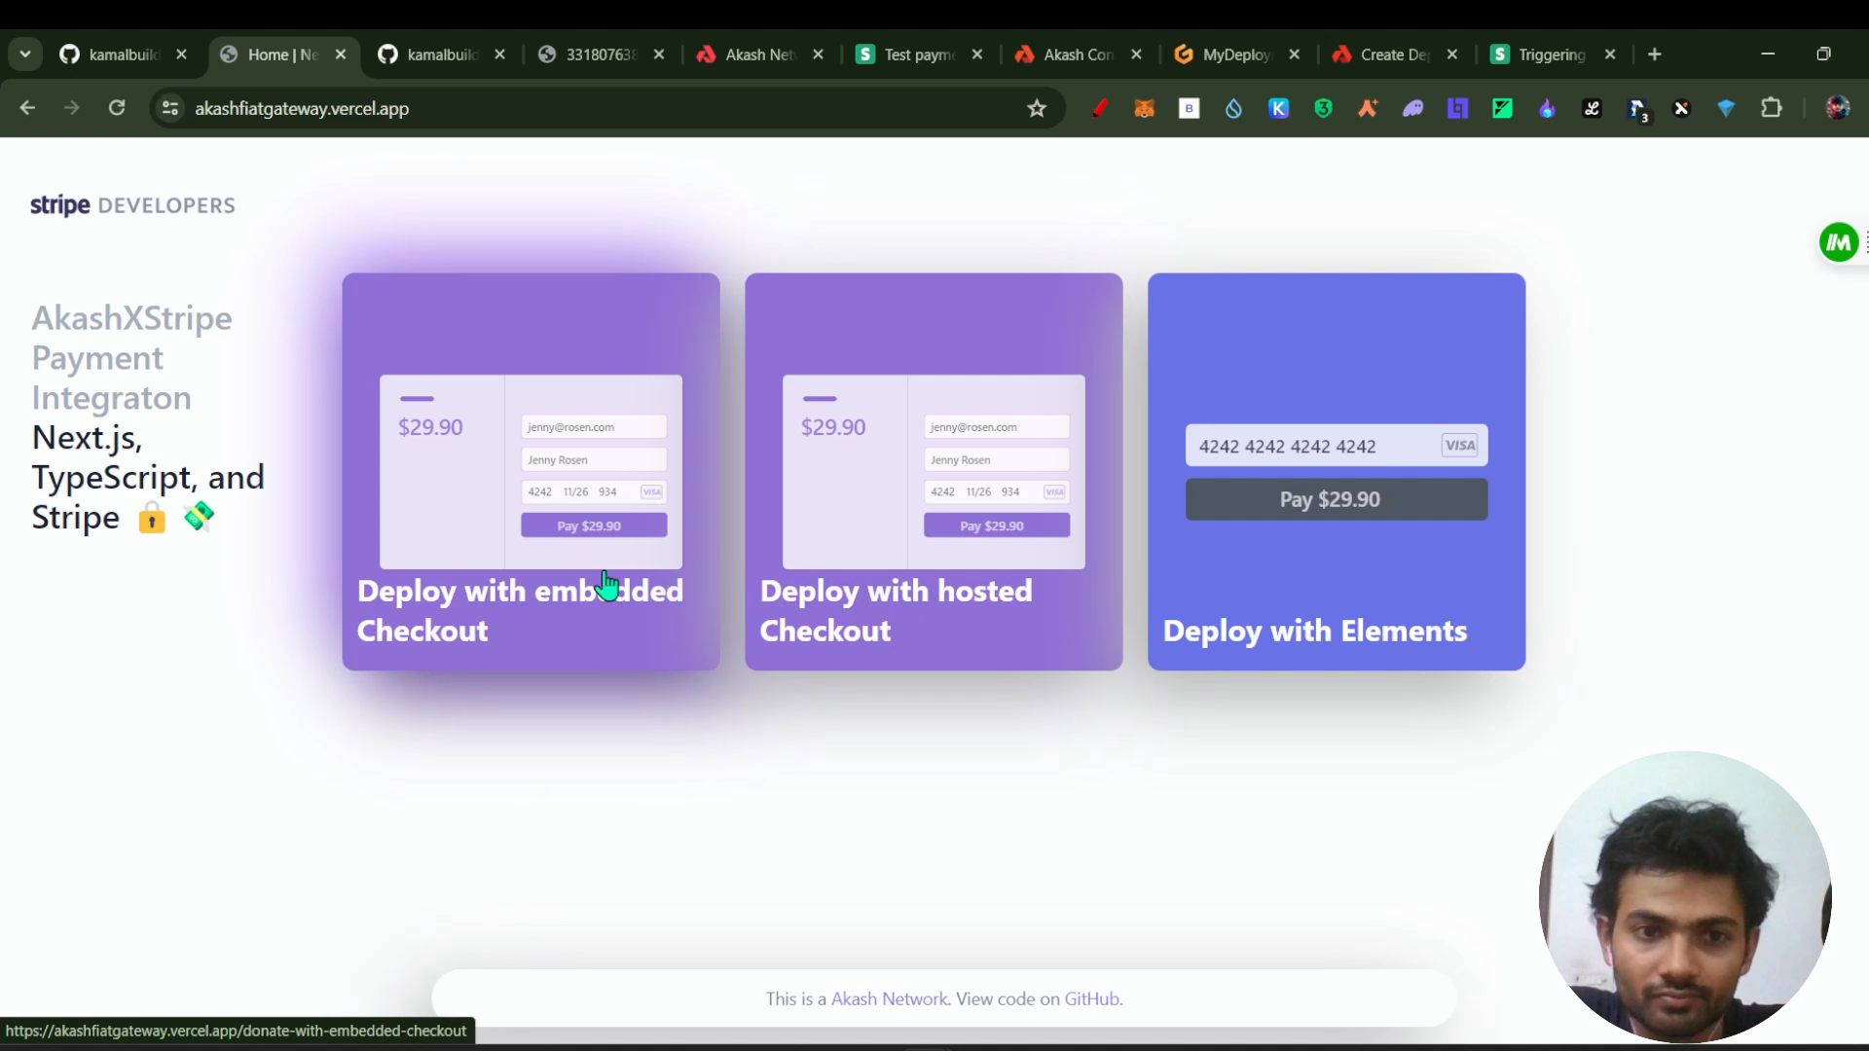Open the white B extension icon

tap(1190, 108)
